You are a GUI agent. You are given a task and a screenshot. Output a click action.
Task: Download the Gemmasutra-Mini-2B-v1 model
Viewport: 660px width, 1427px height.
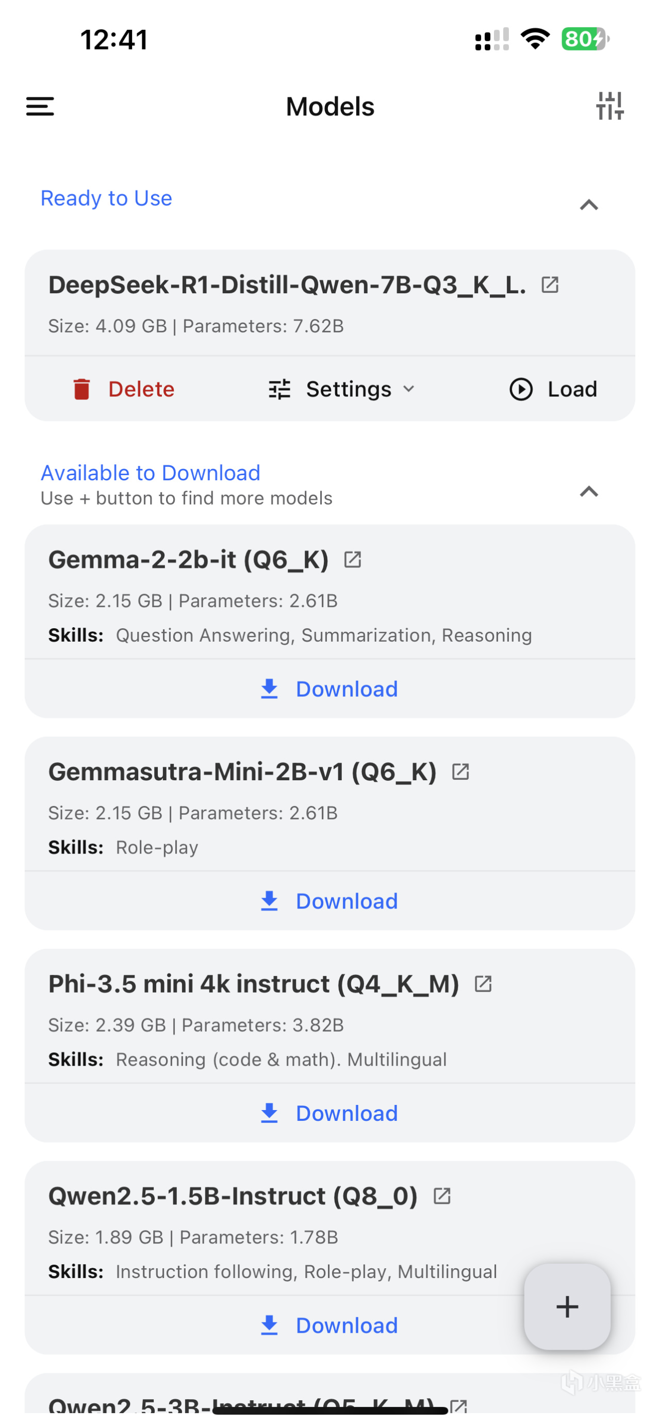tap(329, 901)
